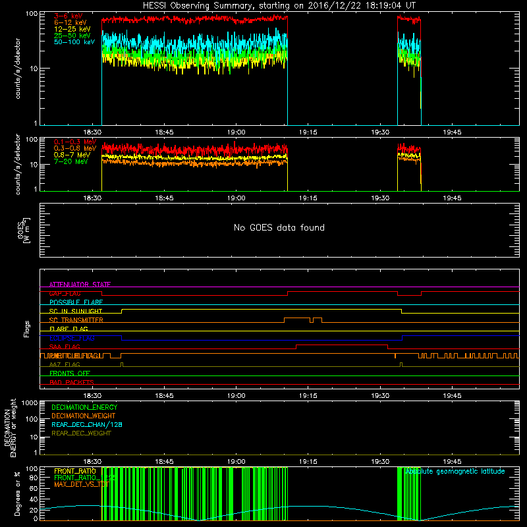Click the GAP_FLAG raised segment near 19:20
The height and width of the screenshot is (527, 527).
click(x=343, y=292)
